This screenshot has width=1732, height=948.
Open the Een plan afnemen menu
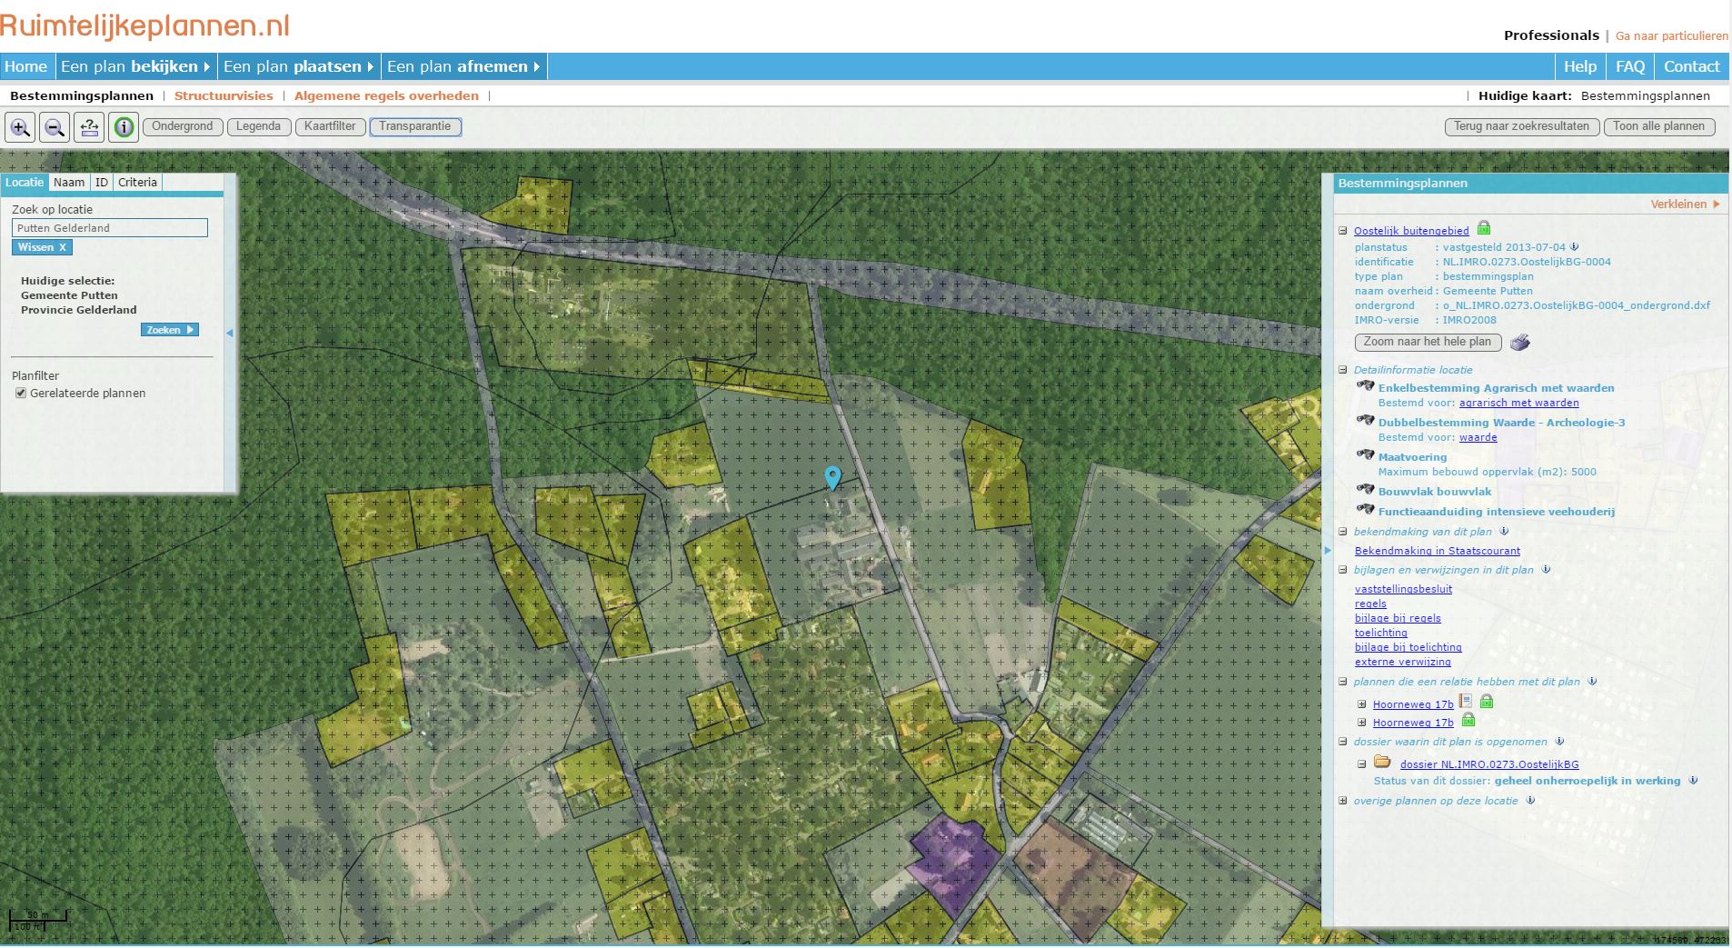pos(463,66)
